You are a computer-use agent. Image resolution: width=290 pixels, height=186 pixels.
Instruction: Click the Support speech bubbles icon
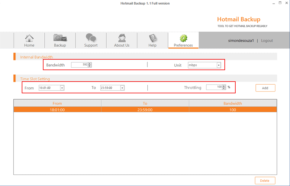point(91,38)
